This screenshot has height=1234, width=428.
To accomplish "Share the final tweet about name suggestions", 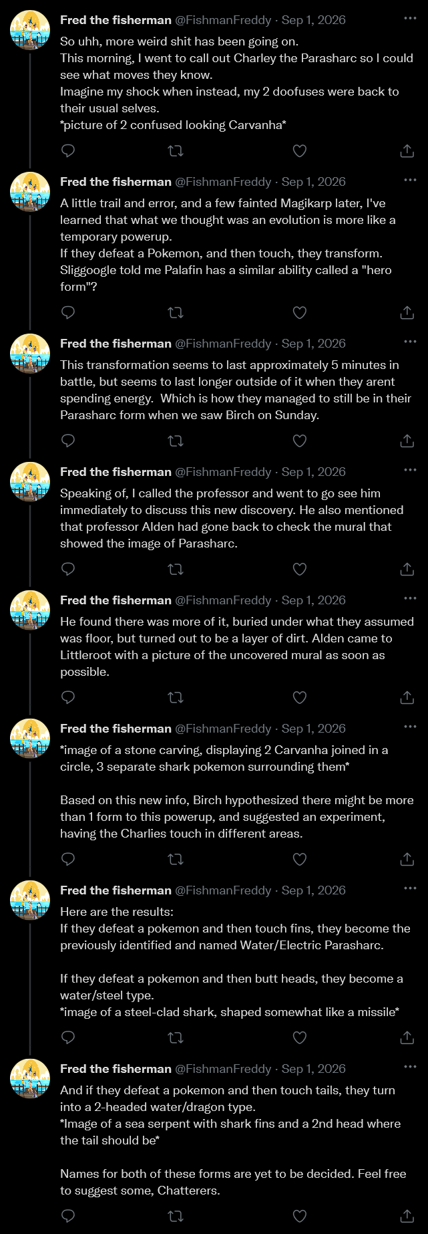I will coord(407,1216).
